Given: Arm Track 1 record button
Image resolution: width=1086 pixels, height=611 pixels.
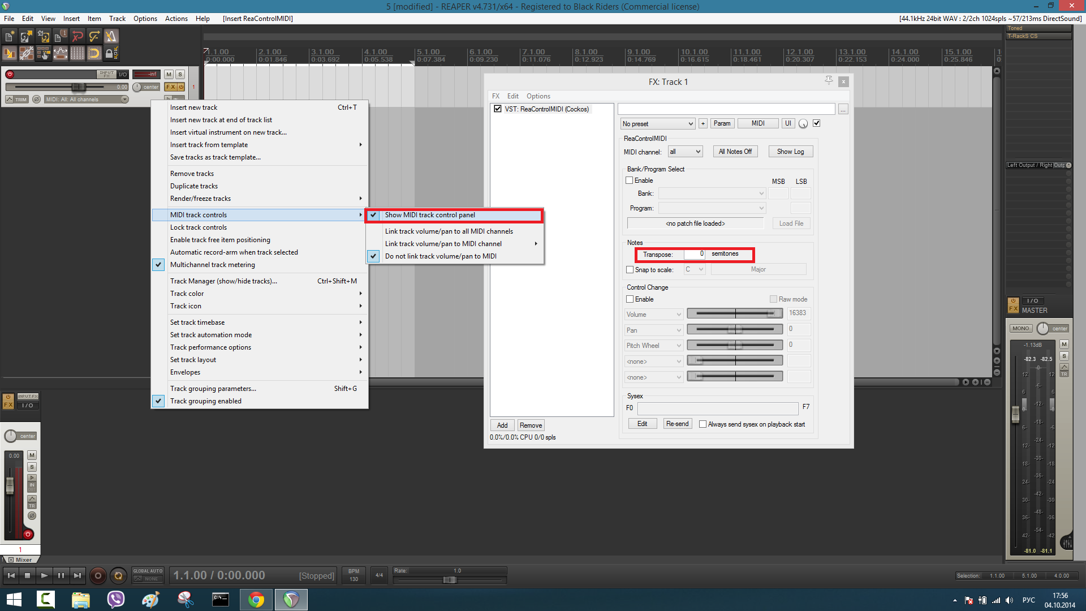Looking at the screenshot, I should (x=10, y=74).
